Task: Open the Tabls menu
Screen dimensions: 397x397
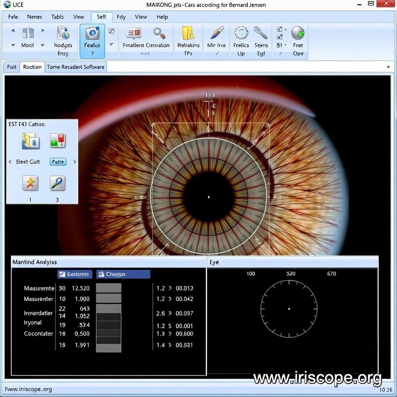Action: point(57,17)
